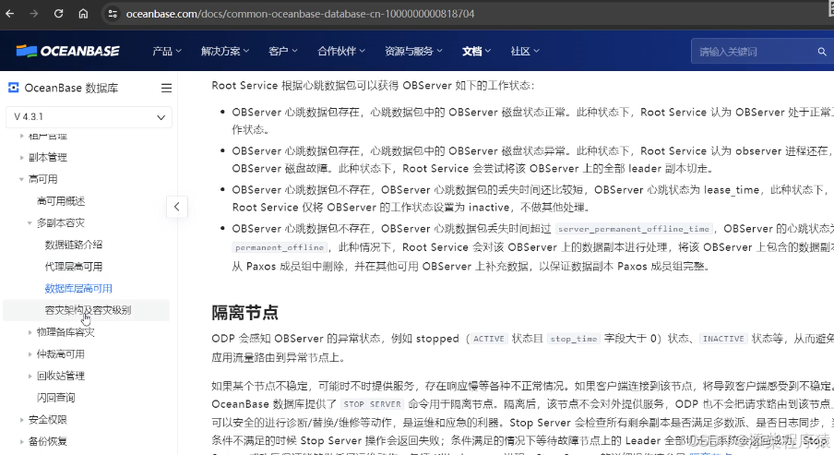
Task: Collapse the sidebar with the left chevron button
Action: pos(176,207)
